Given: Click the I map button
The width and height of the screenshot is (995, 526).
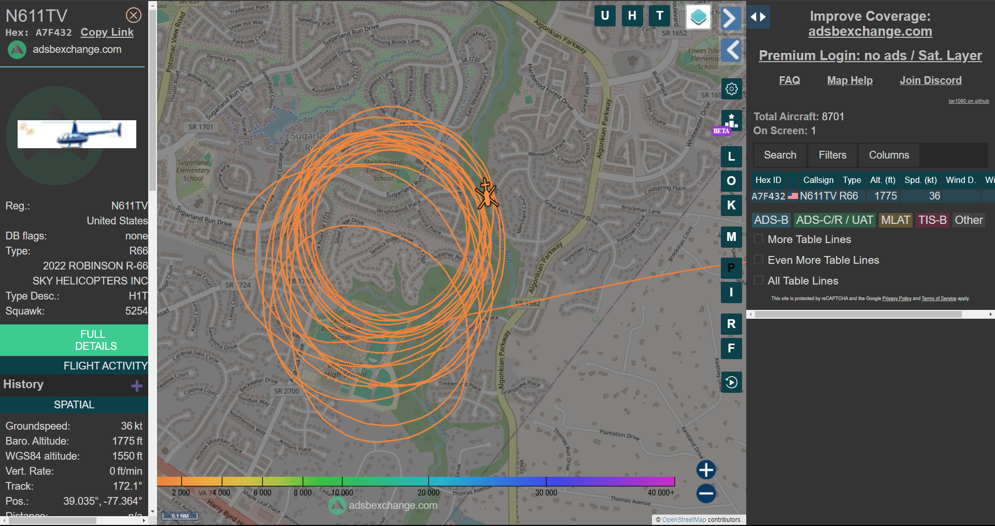Looking at the screenshot, I should coord(731,292).
